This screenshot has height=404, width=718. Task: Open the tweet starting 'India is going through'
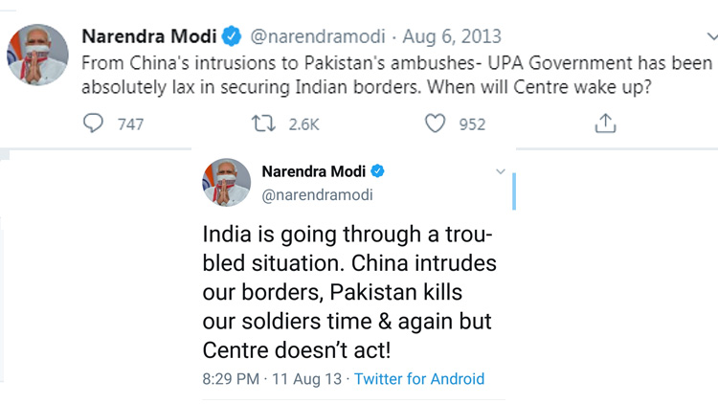point(349,292)
